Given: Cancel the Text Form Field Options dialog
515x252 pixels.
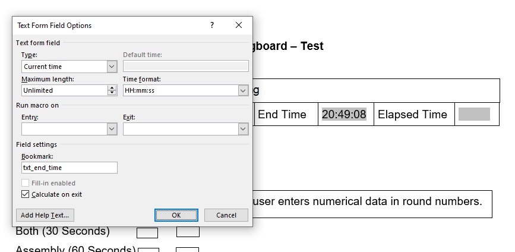Looking at the screenshot, I should tap(226, 215).
